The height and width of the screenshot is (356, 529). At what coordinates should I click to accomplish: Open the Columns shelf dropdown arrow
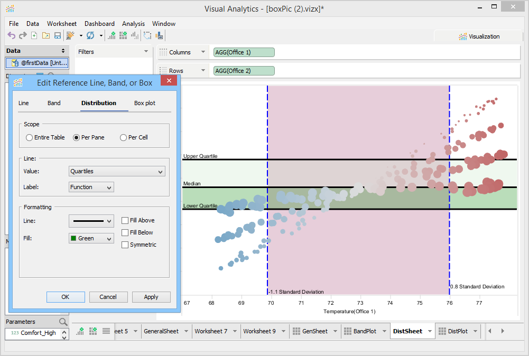[203, 52]
